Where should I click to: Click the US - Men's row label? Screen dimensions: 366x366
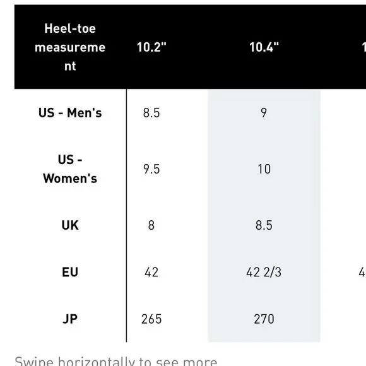(x=70, y=113)
